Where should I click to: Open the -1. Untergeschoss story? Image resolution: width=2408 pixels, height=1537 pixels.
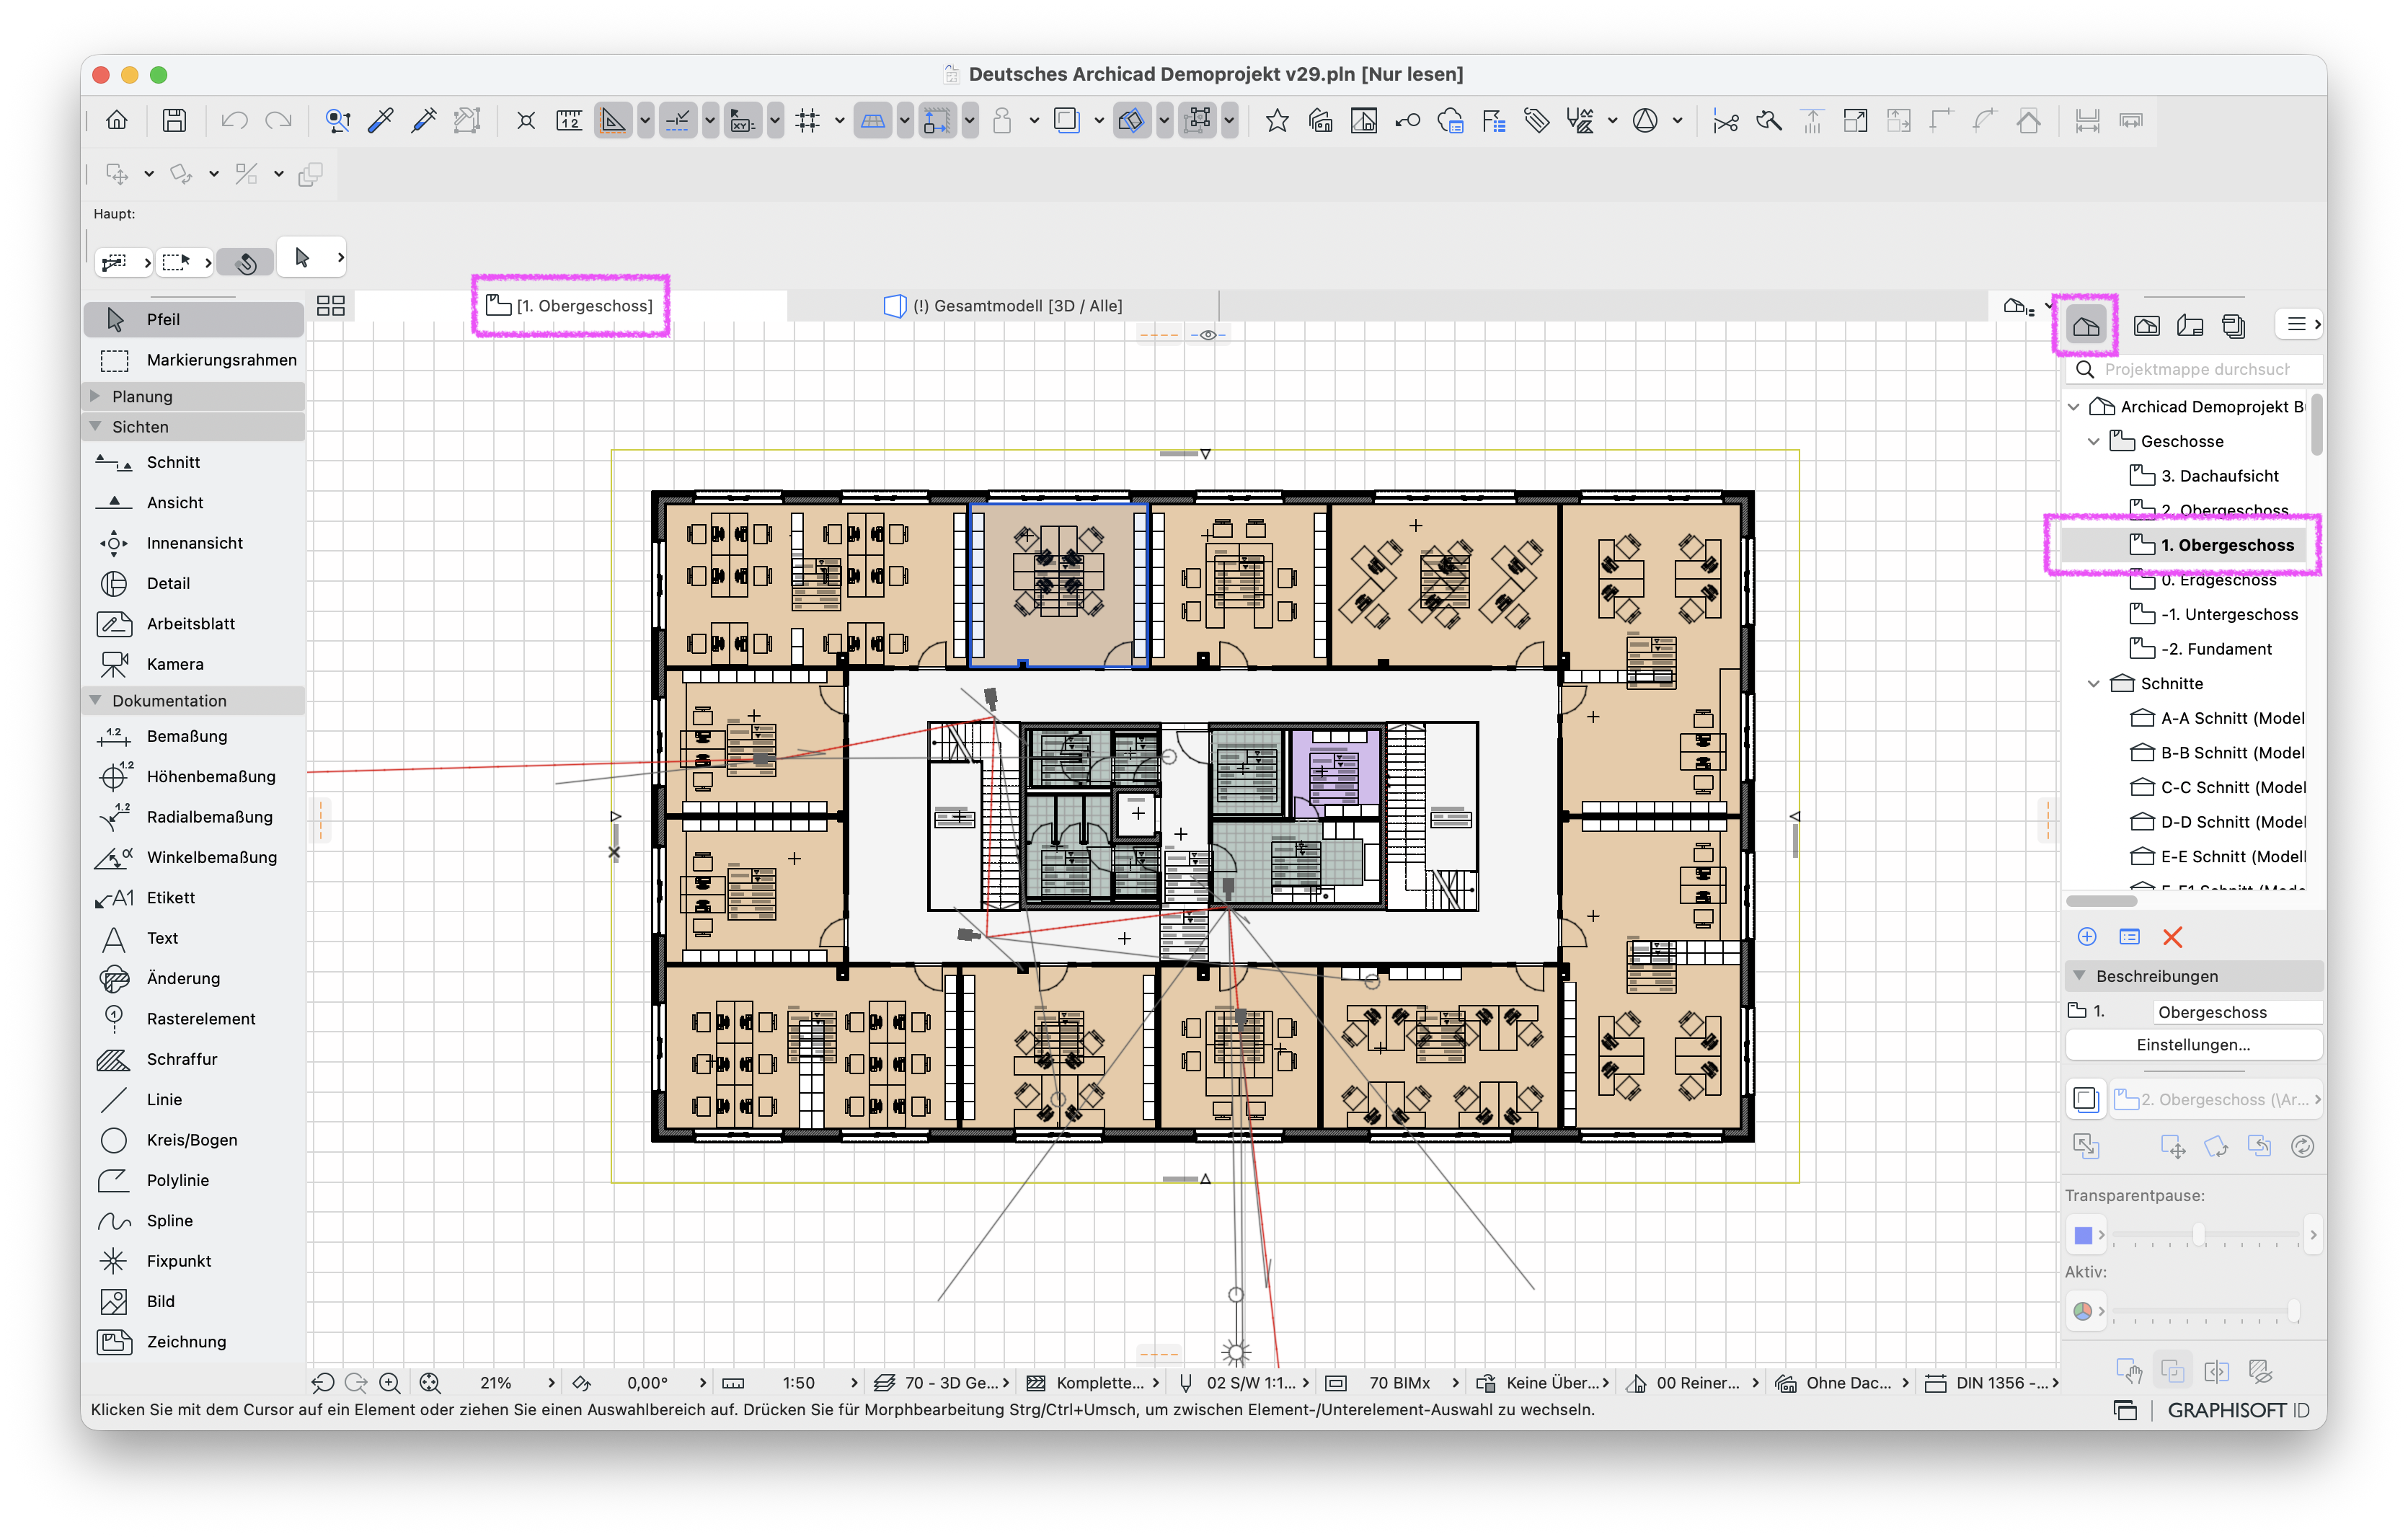point(2214,615)
